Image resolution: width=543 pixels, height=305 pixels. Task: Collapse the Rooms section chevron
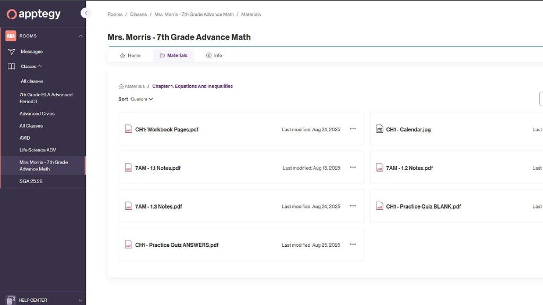click(x=81, y=36)
